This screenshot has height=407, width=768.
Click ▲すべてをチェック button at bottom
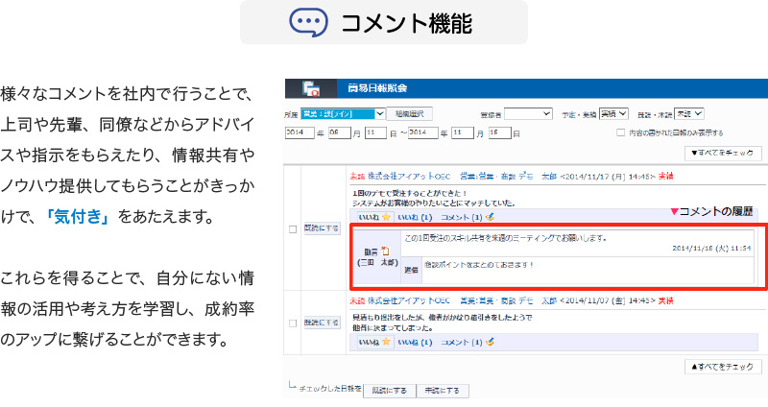coord(724,367)
